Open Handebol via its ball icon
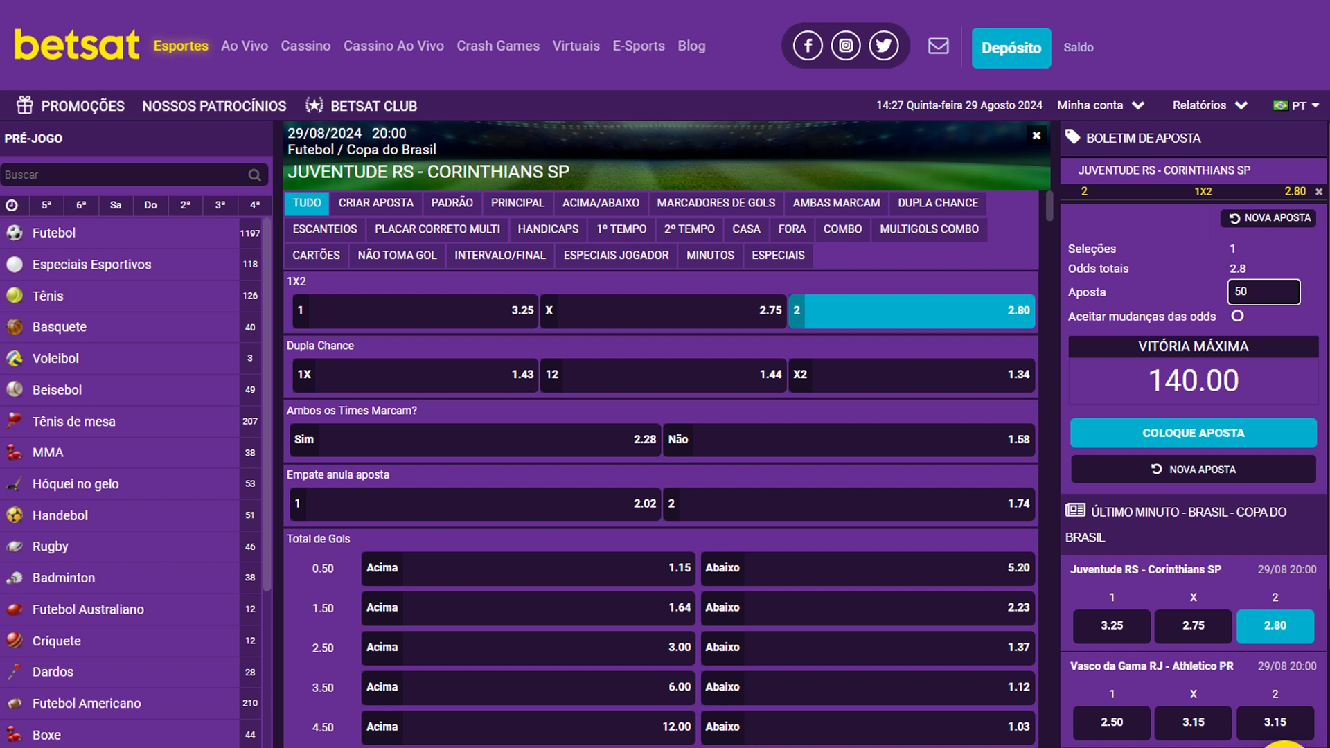Viewport: 1330px width, 748px height. (x=15, y=515)
